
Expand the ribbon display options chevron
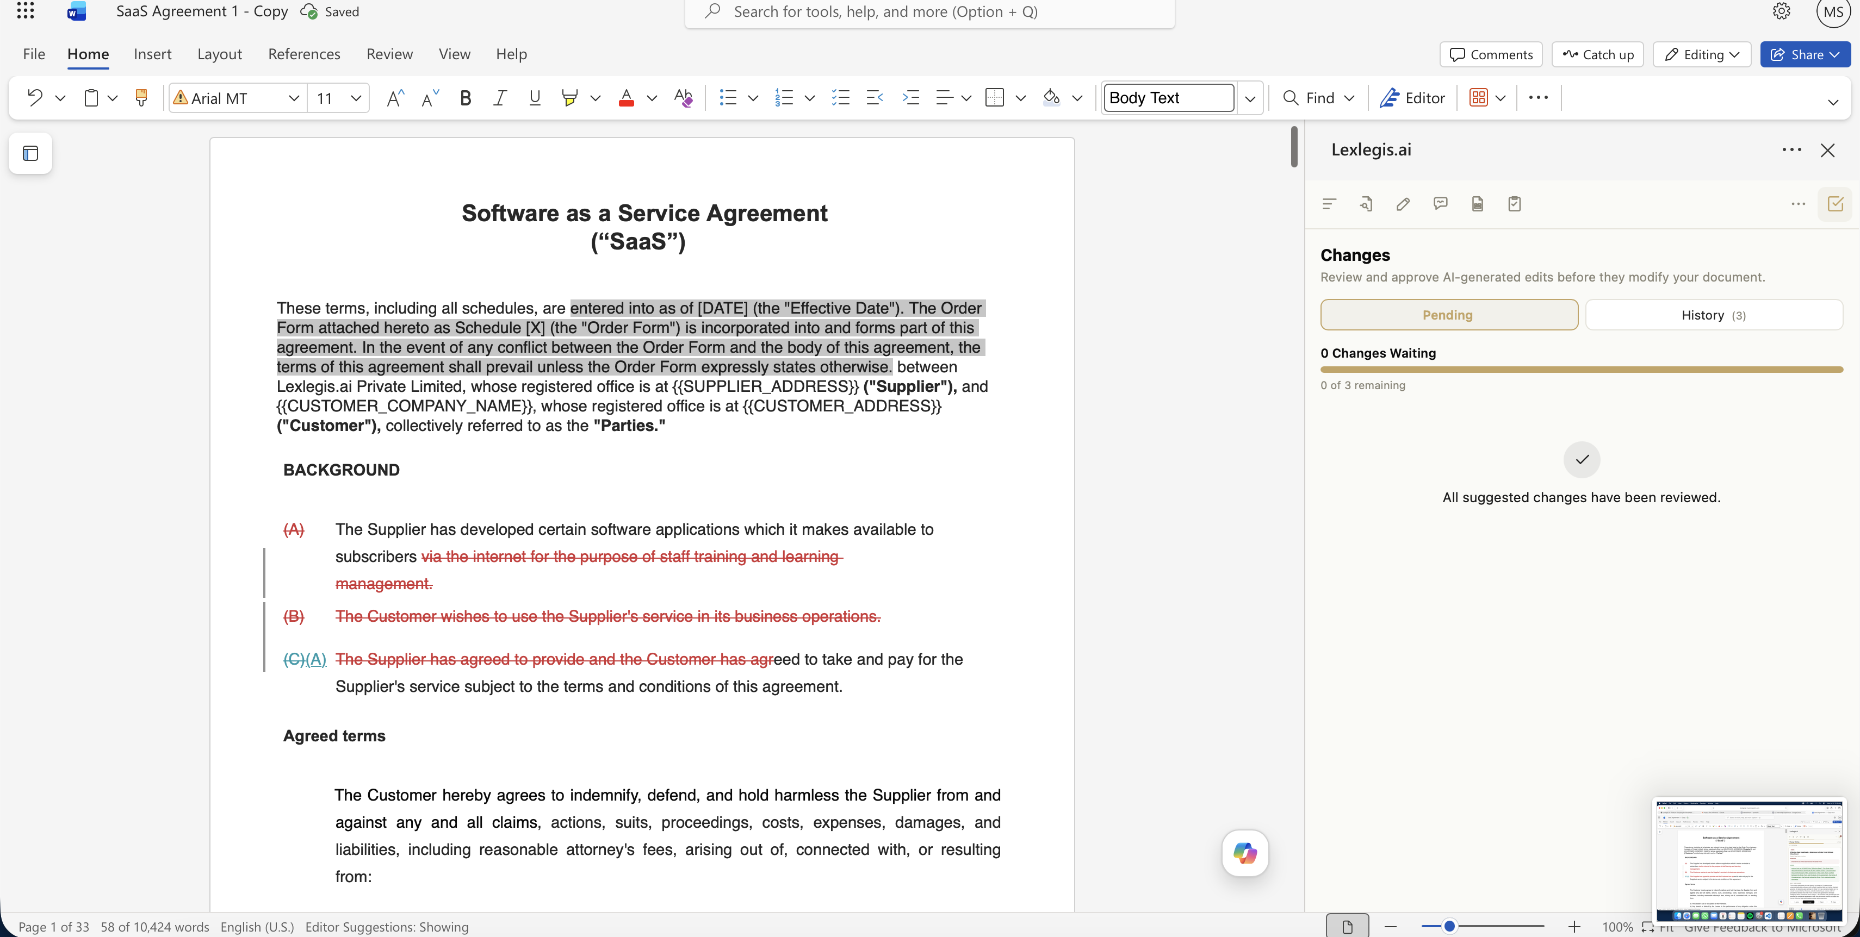(1833, 102)
